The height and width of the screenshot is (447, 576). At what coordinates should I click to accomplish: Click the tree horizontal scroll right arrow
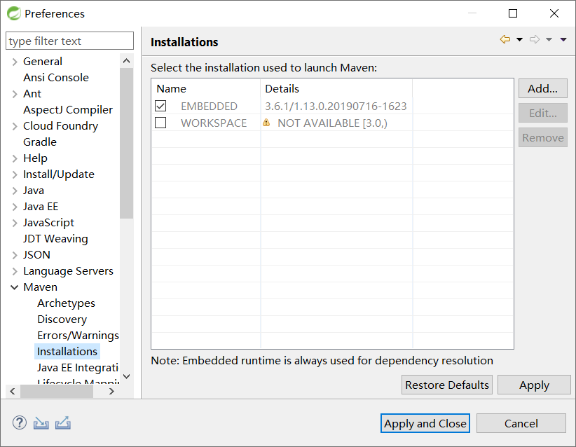click(111, 391)
